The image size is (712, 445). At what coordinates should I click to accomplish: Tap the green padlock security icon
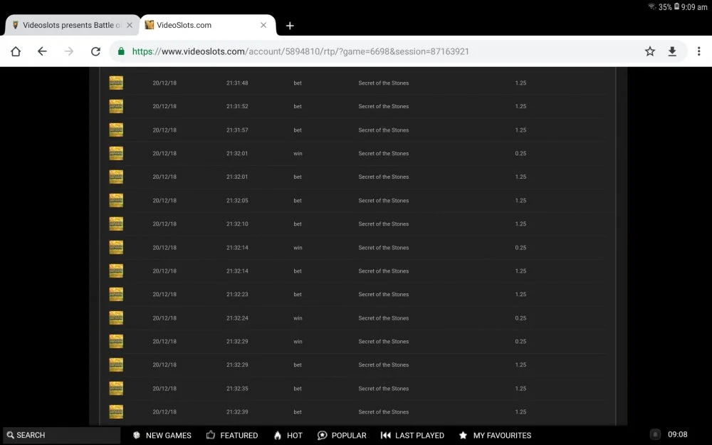(x=121, y=51)
